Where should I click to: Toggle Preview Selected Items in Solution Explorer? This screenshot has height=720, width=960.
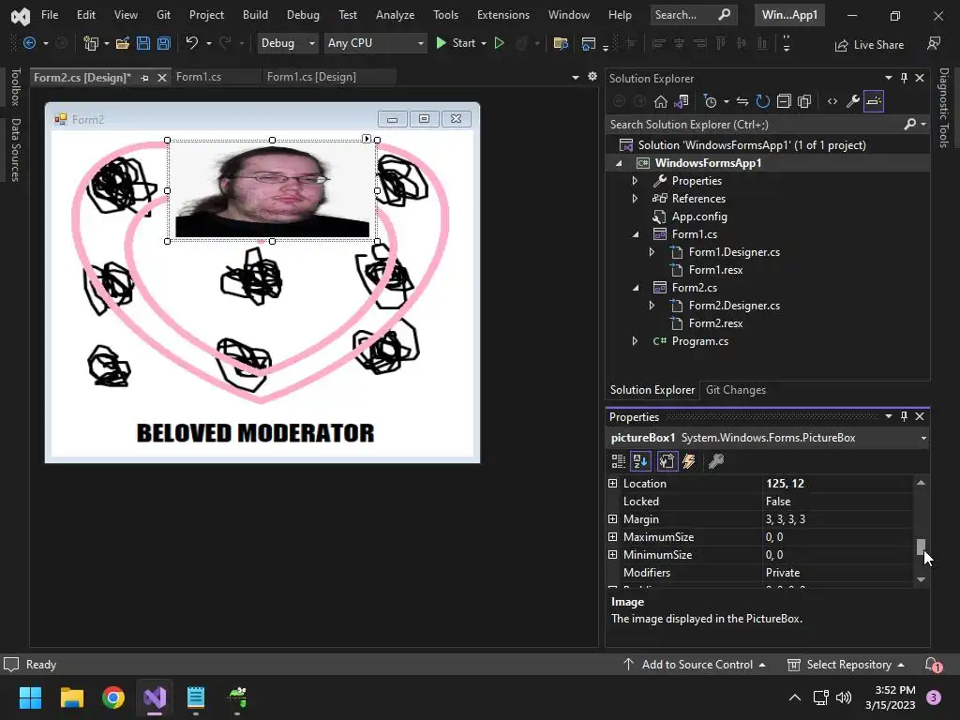874,101
